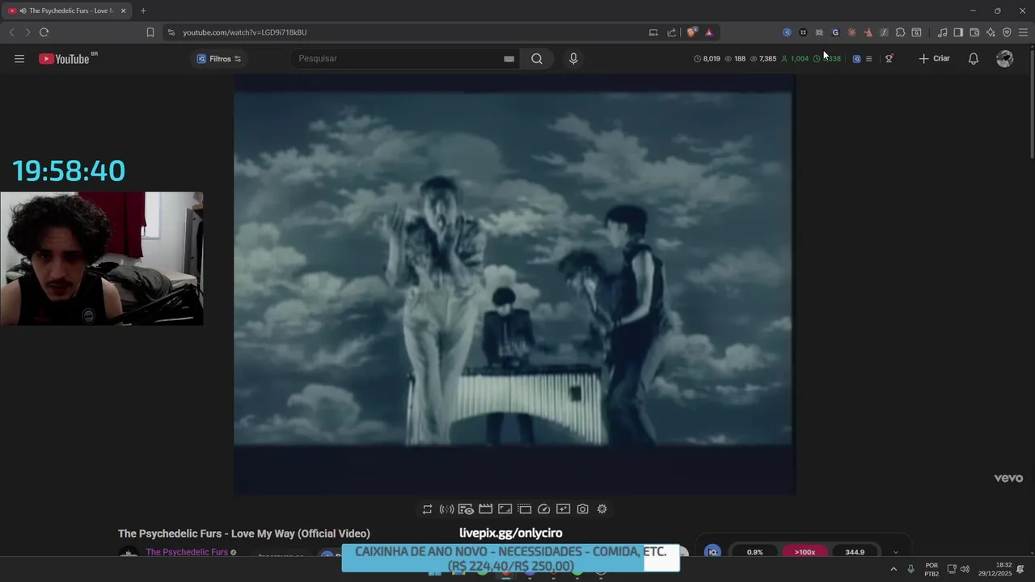Click the Love My Way video title
Image resolution: width=1035 pixels, height=582 pixels.
tap(244, 533)
